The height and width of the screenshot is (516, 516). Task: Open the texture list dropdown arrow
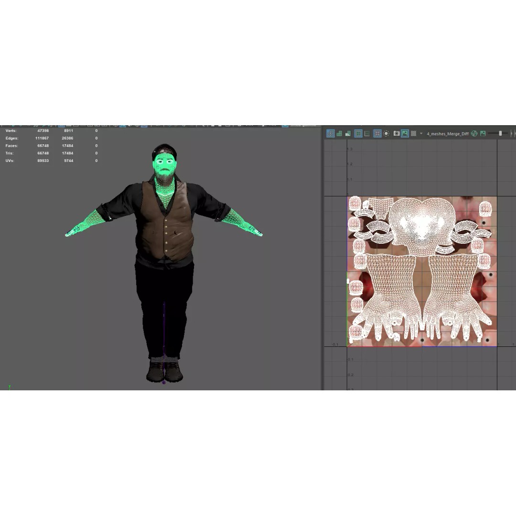click(421, 134)
